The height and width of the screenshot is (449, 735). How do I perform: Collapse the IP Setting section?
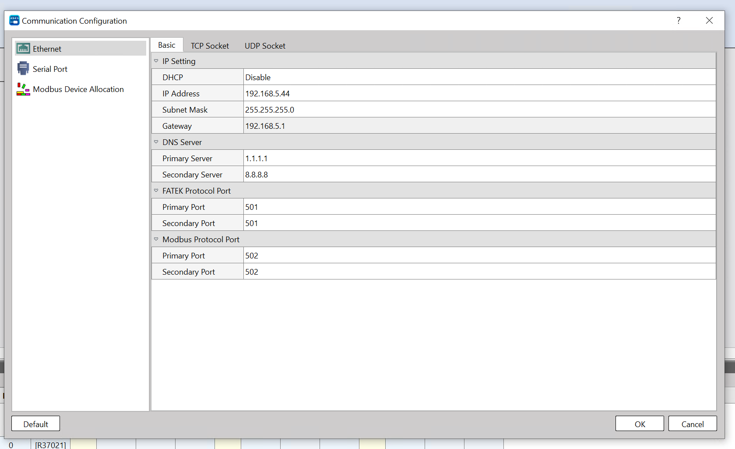point(156,61)
